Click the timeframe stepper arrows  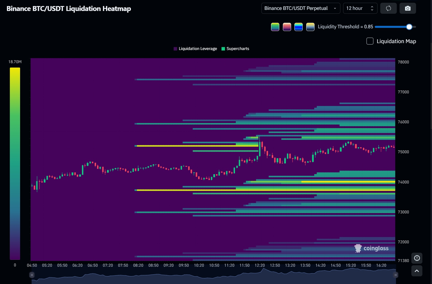pos(372,8)
